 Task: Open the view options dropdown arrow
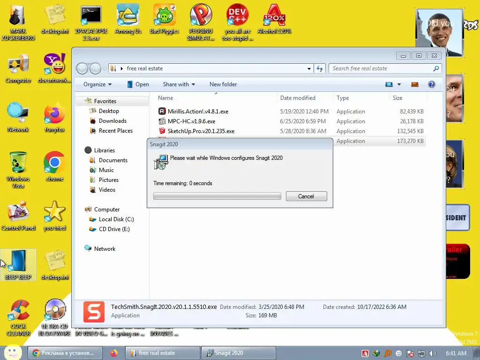pyautogui.click(x=399, y=84)
